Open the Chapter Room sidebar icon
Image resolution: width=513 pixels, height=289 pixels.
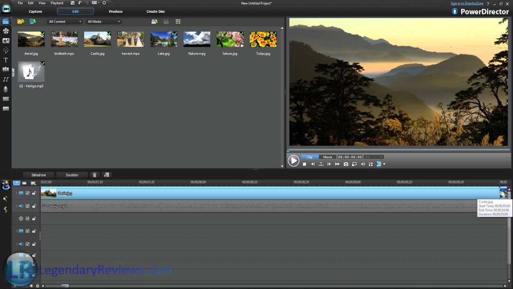pyautogui.click(x=6, y=99)
